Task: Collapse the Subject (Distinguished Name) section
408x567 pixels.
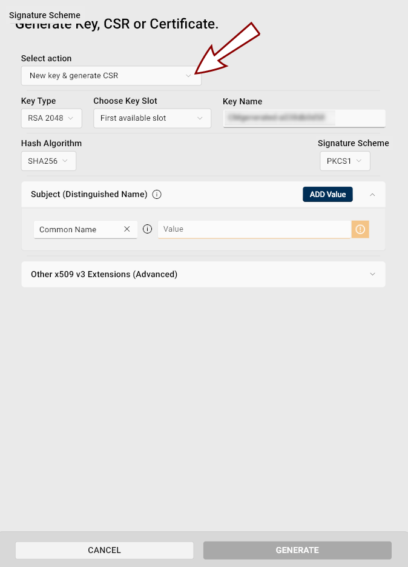Action: point(372,195)
